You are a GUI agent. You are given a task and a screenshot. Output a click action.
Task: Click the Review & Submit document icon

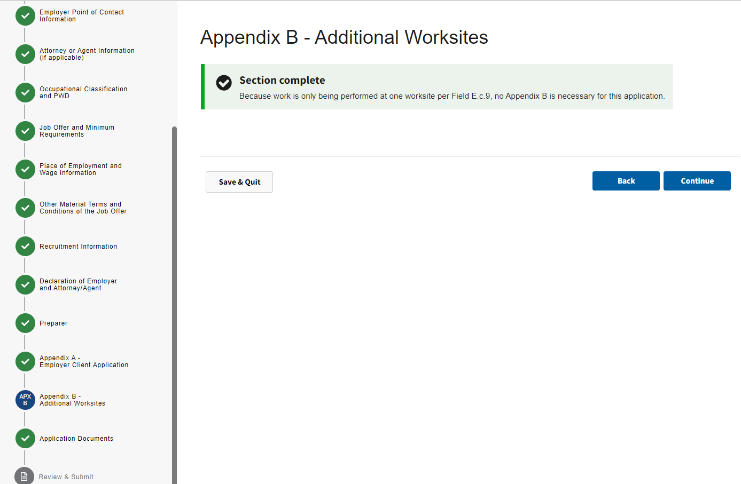(x=24, y=477)
